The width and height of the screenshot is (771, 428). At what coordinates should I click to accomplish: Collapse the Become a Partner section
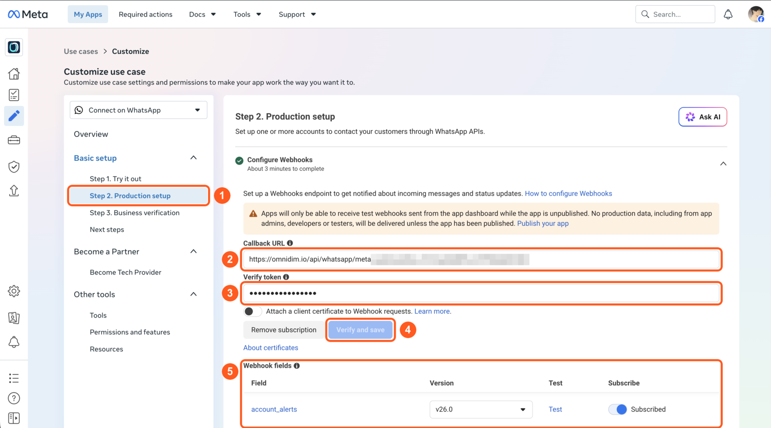click(193, 251)
